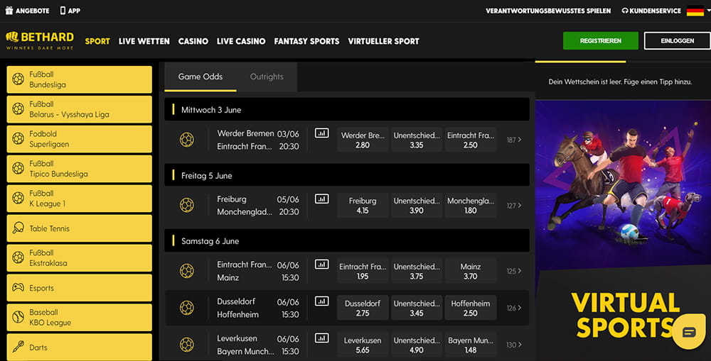Screen dimensions: 711x361
Task: Open Virtueller Sport section
Action: click(384, 41)
